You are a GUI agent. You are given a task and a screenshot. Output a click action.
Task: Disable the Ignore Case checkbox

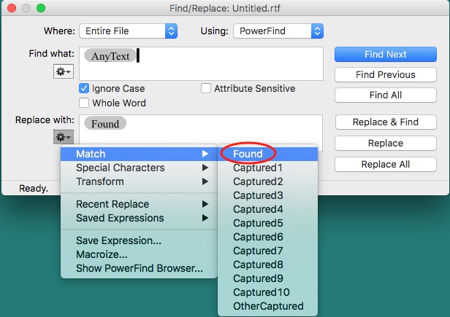tap(85, 88)
